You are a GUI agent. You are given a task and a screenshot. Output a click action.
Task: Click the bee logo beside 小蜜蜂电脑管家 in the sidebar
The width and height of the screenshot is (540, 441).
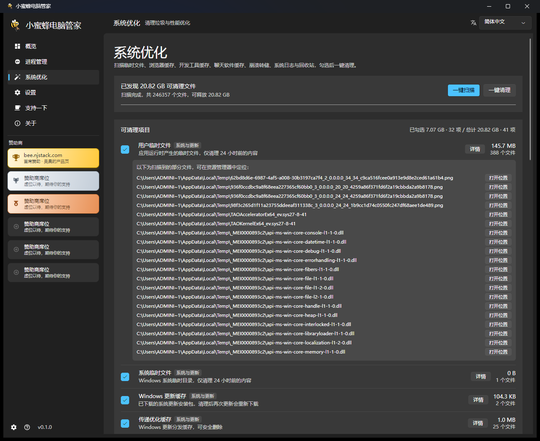point(15,25)
